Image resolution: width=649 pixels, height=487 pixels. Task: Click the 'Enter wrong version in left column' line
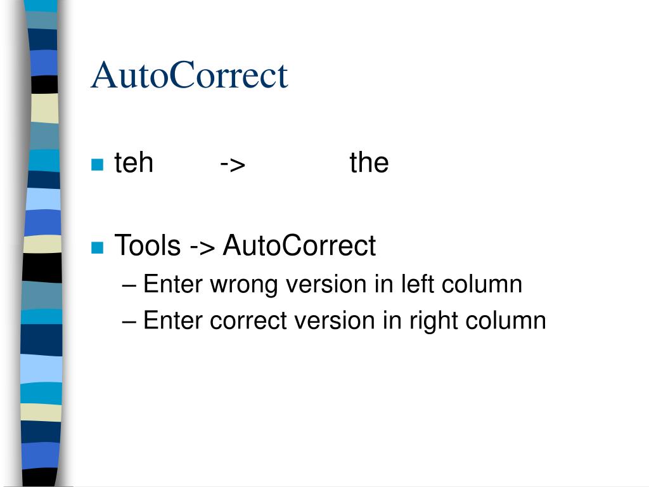click(x=323, y=285)
